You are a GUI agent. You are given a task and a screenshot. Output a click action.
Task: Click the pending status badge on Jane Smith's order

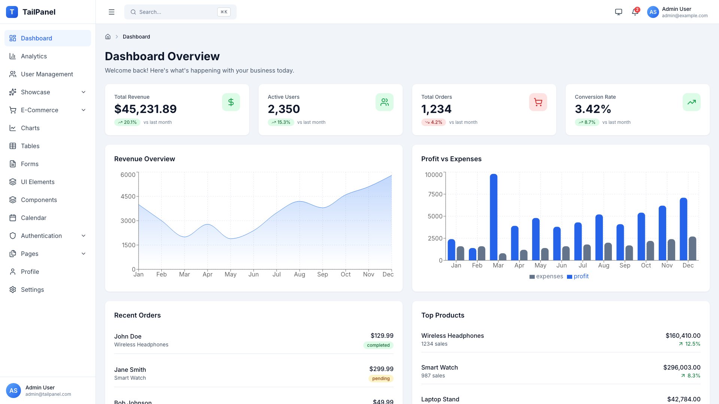[380, 378]
